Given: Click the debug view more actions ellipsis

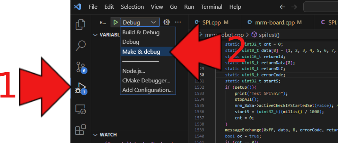Looking at the screenshot, I should (178, 22).
